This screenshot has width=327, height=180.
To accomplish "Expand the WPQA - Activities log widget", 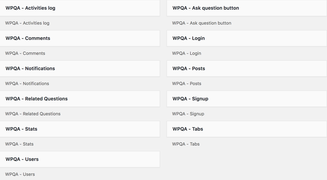I will [80, 8].
